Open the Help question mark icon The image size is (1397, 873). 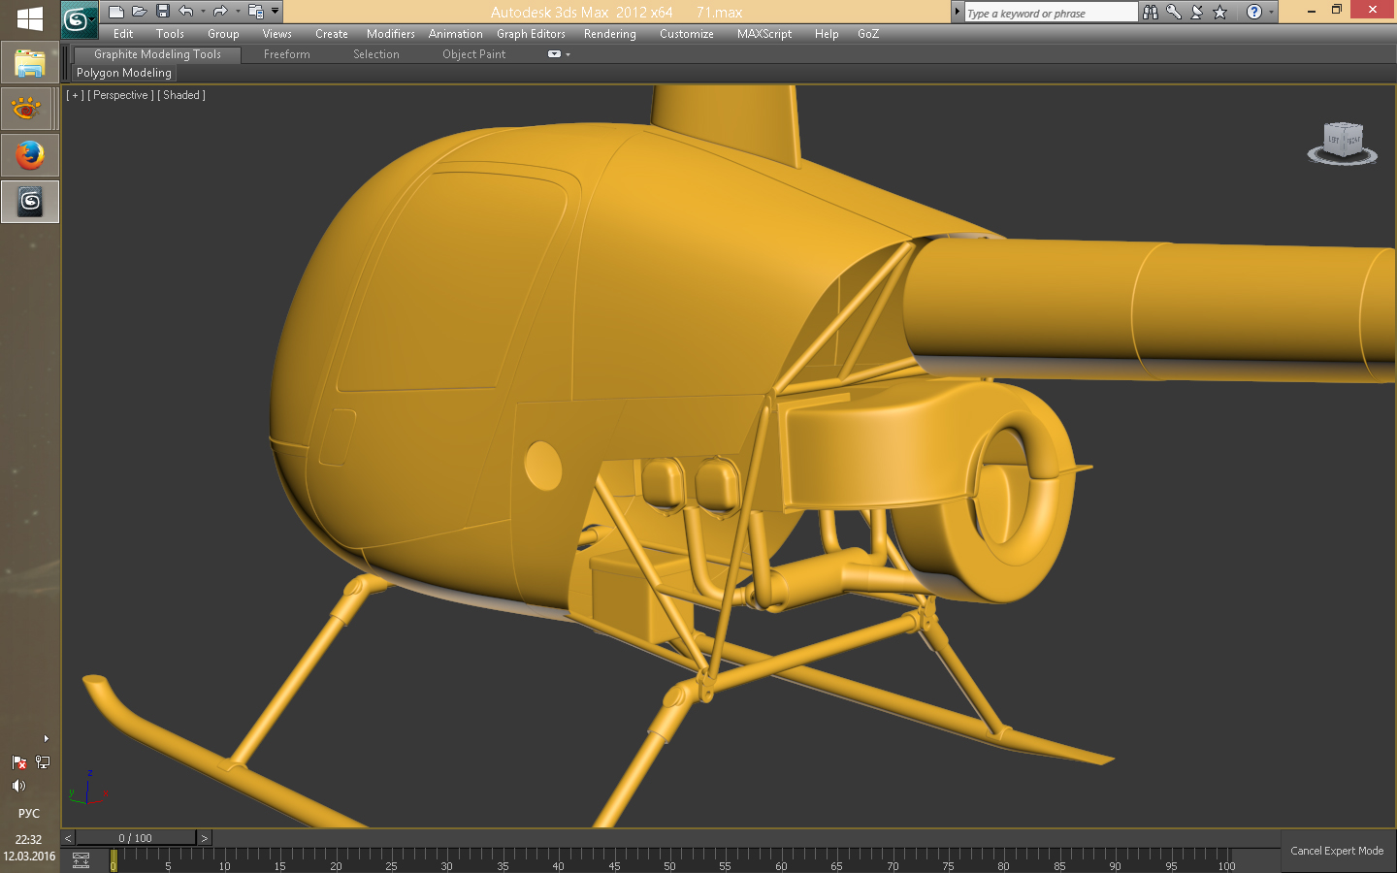pyautogui.click(x=1253, y=13)
